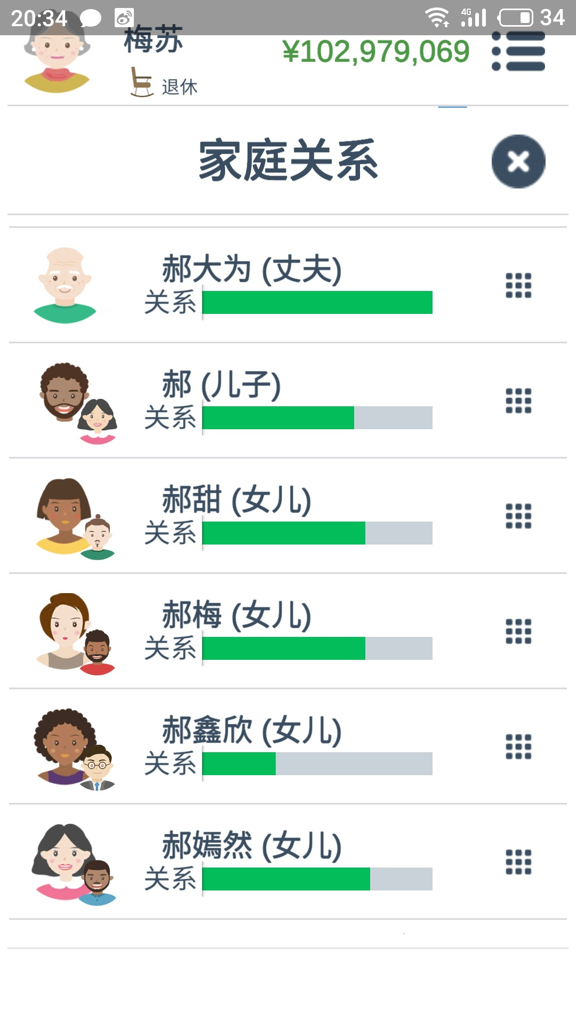Tap the 退休 retirement status label
Screen dimensions: 576x1025
[x=180, y=87]
